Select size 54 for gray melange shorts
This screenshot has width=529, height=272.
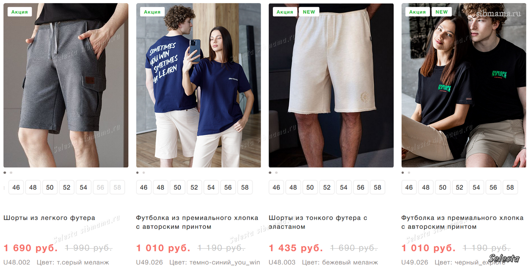point(83,187)
